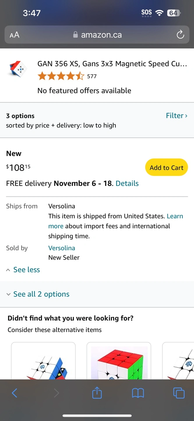Tap the Wi-Fi status icon
The width and height of the screenshot is (194, 421).
click(159, 13)
